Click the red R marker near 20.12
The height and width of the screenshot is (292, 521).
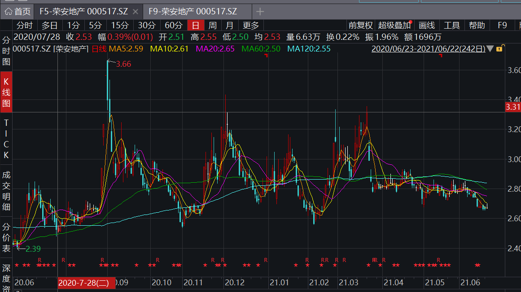[x=223, y=260]
